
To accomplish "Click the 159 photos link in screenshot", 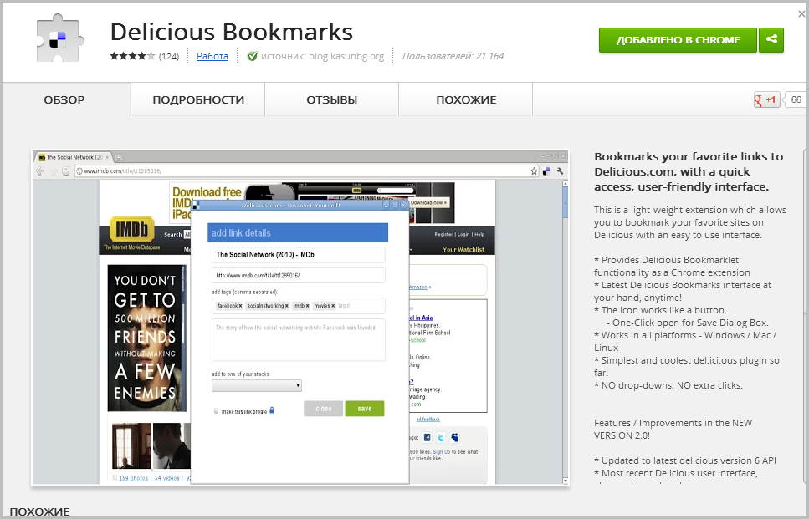I will [x=133, y=478].
